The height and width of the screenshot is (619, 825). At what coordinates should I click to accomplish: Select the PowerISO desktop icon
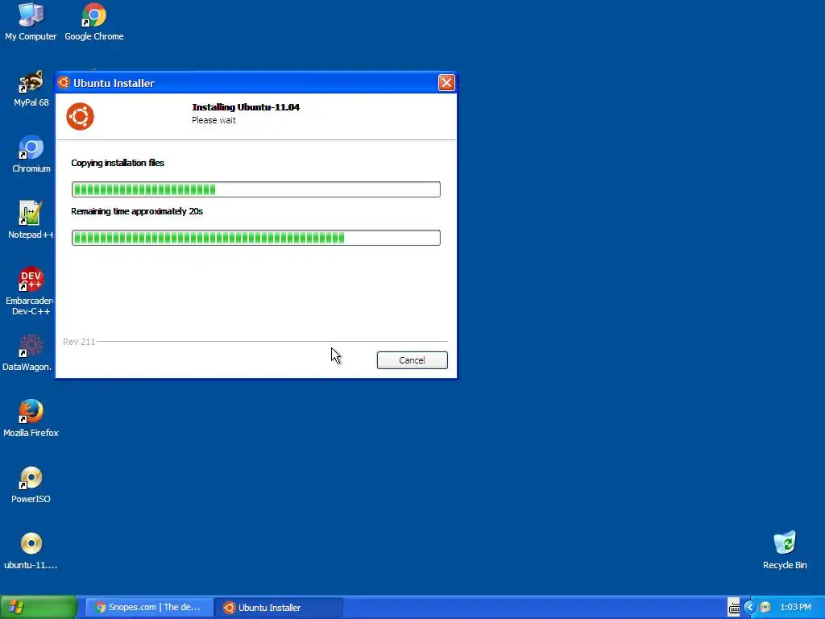click(x=31, y=485)
